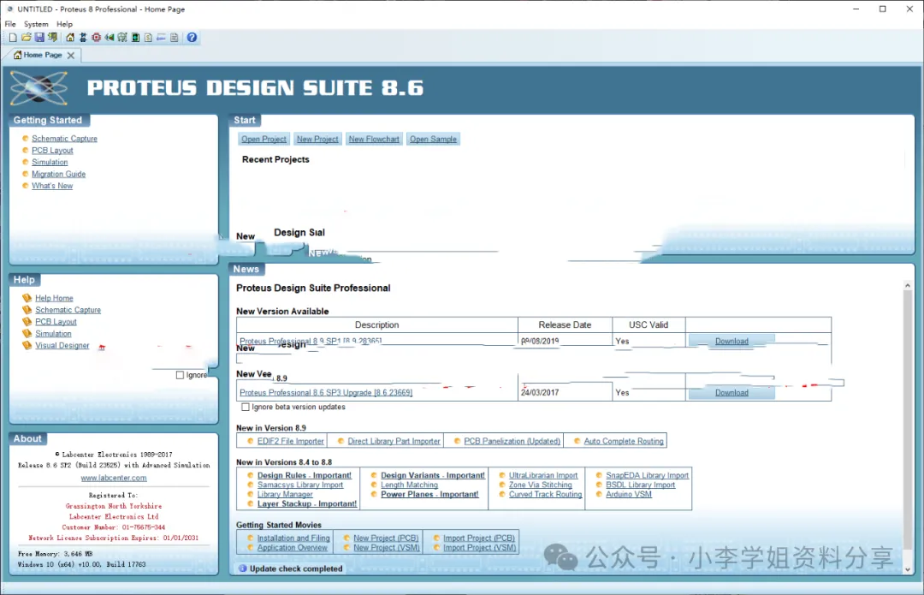
Task: Save project using the floppy disk icon
Action: click(x=38, y=37)
